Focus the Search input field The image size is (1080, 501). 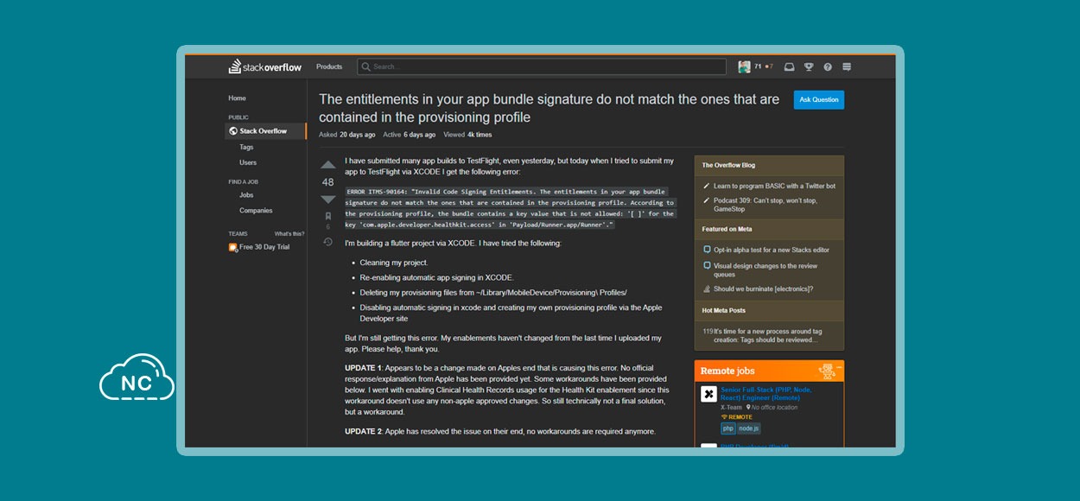click(x=542, y=67)
